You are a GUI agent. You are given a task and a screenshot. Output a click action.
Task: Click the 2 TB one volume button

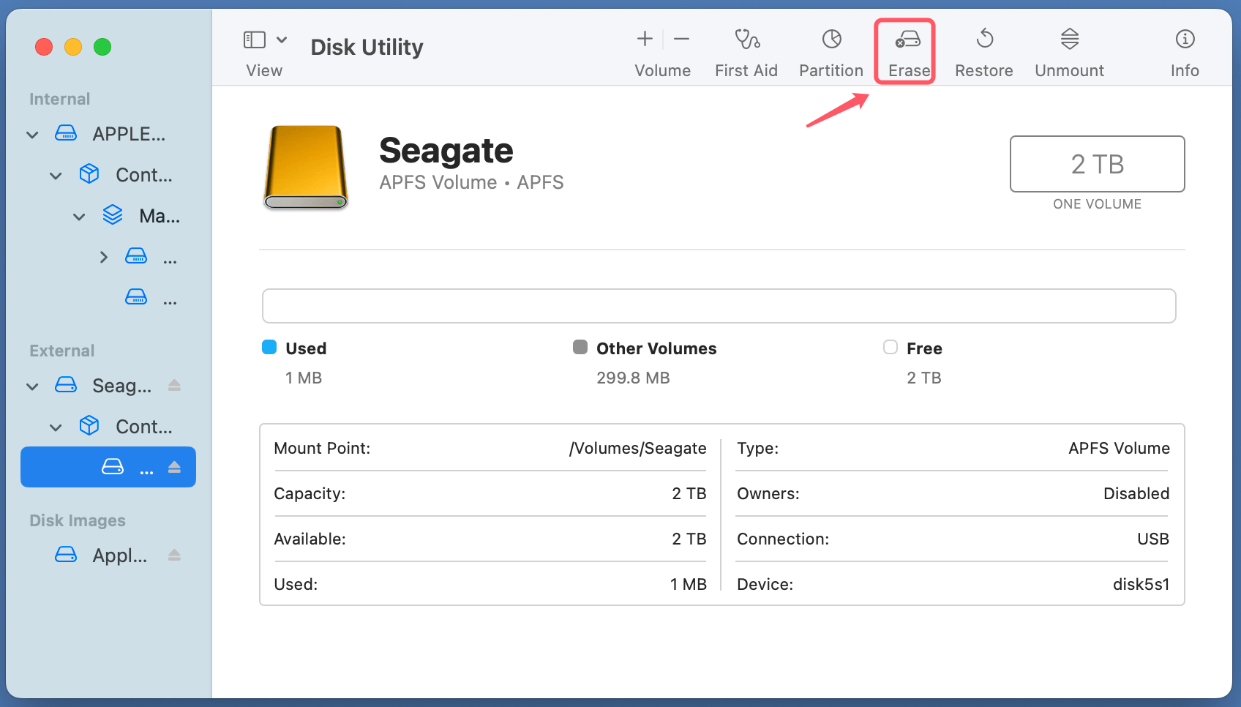(x=1097, y=164)
